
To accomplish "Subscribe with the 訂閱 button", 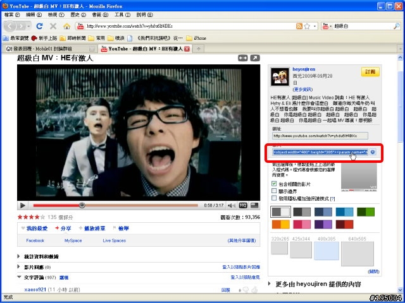I will pyautogui.click(x=370, y=72).
